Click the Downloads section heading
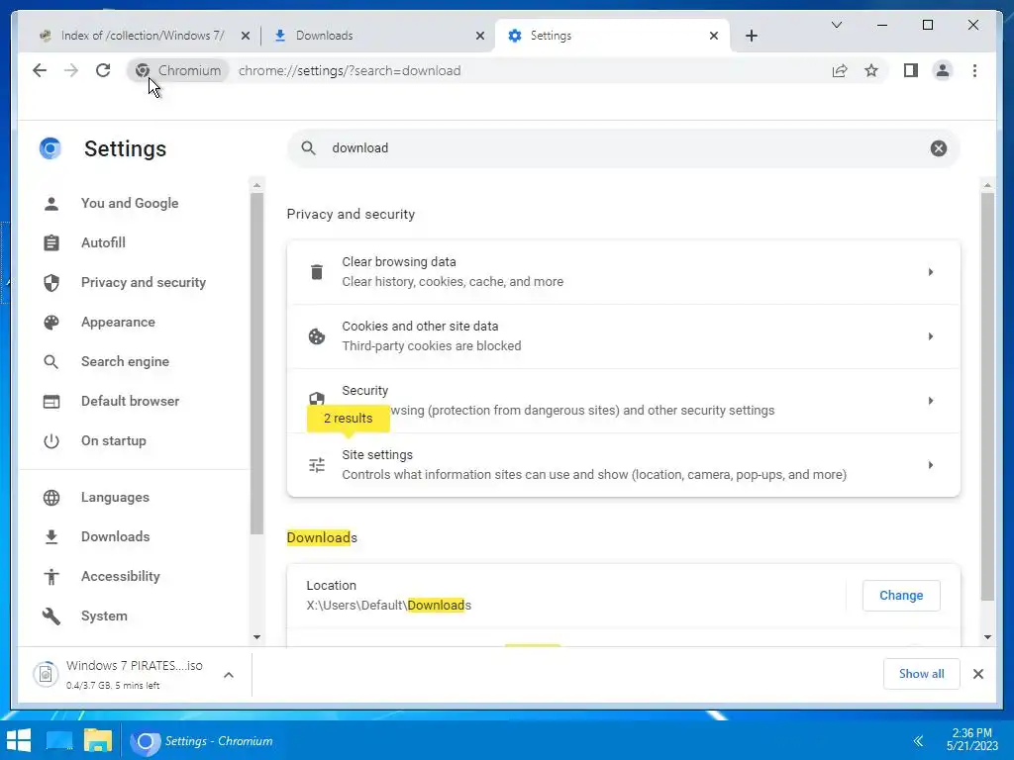Image resolution: width=1014 pixels, height=760 pixels. (x=322, y=537)
